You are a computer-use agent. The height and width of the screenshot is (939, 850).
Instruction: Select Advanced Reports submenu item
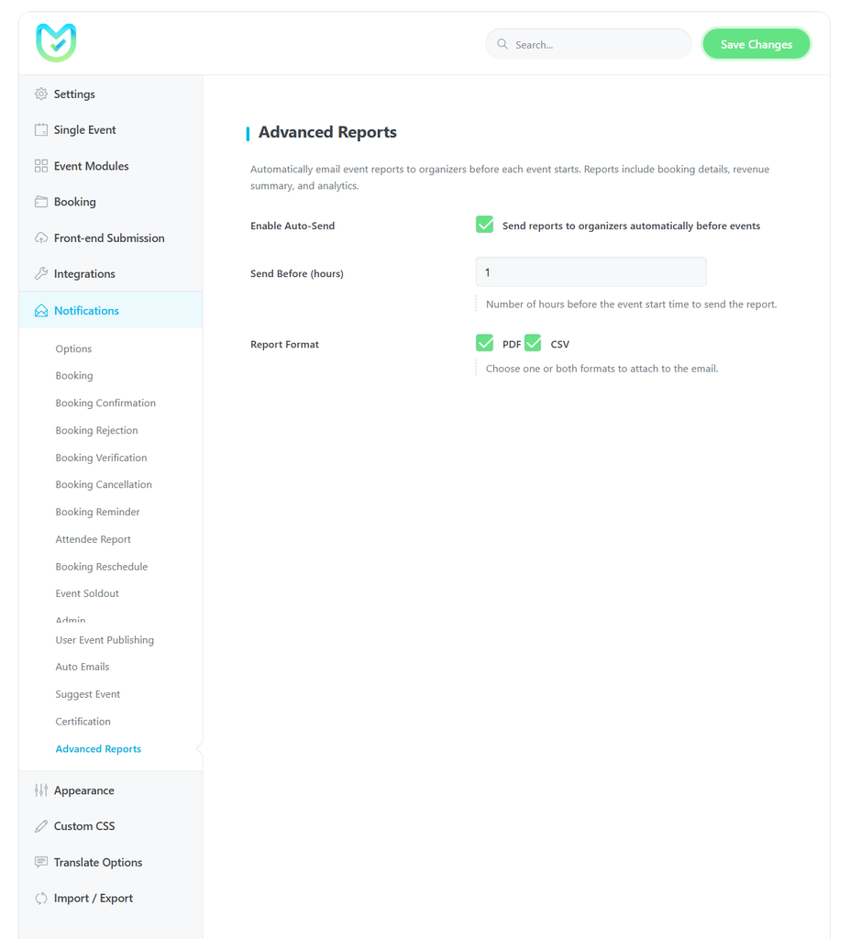98,749
